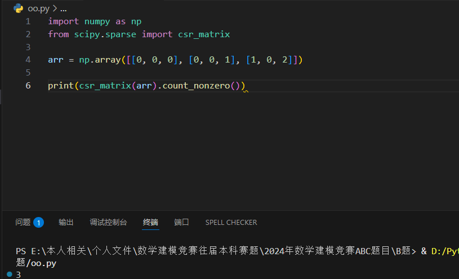Open the 端口 ports tab
Viewport: 459px width, 279px height.
point(181,222)
